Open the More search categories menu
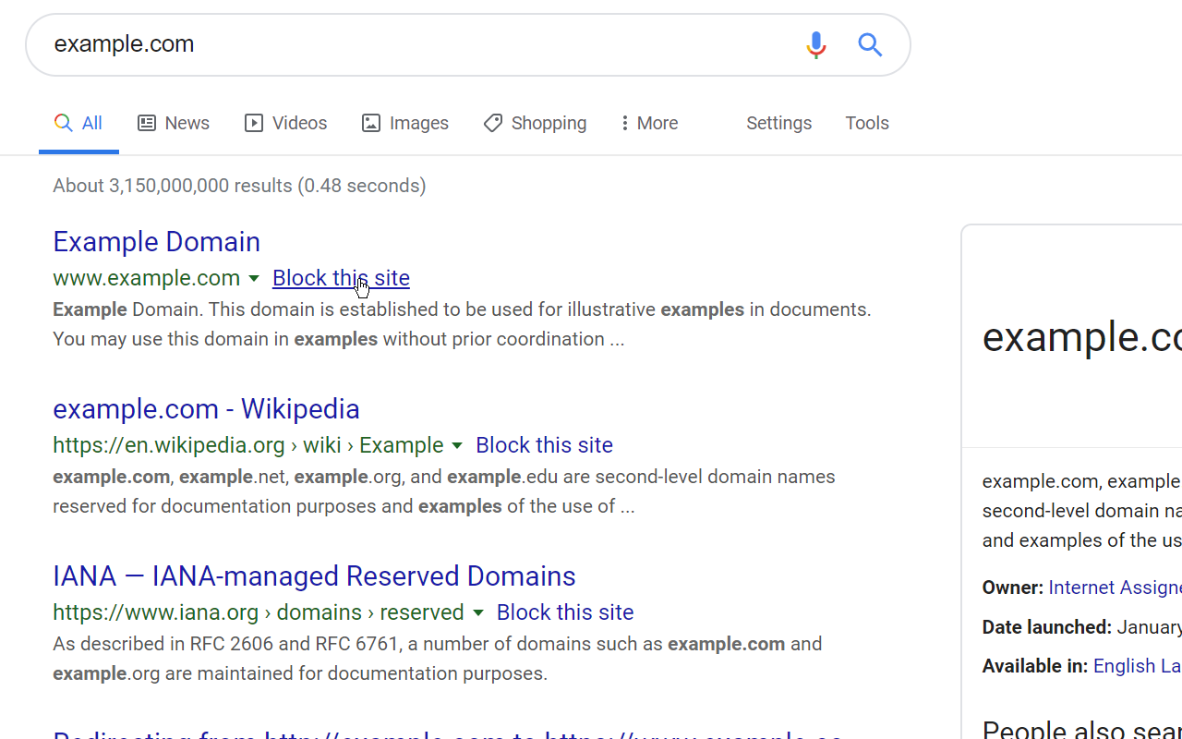Screen dimensions: 1182x739 click(x=649, y=123)
